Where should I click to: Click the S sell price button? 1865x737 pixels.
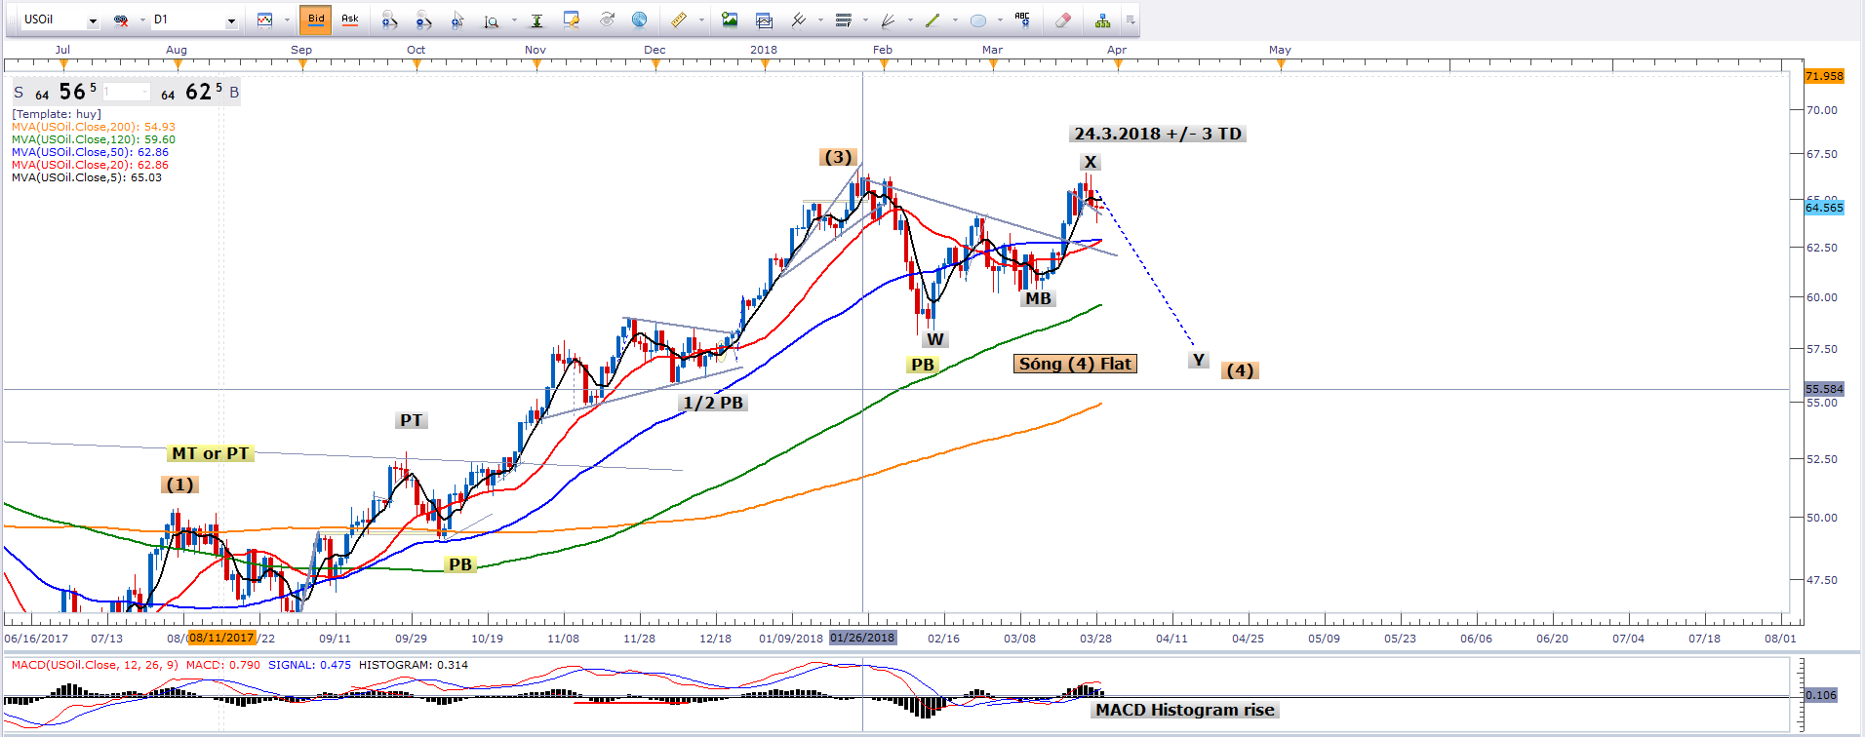19,93
